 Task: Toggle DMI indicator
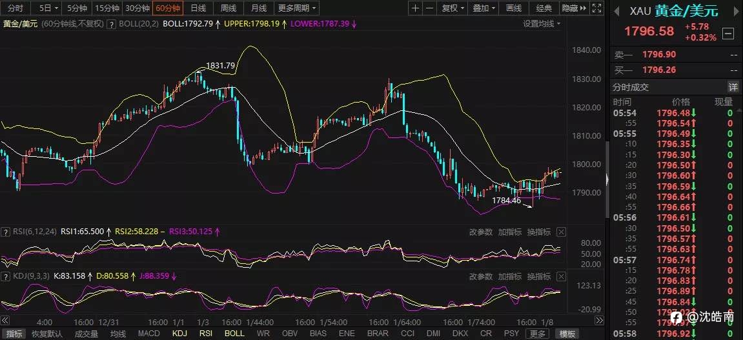[x=434, y=334]
